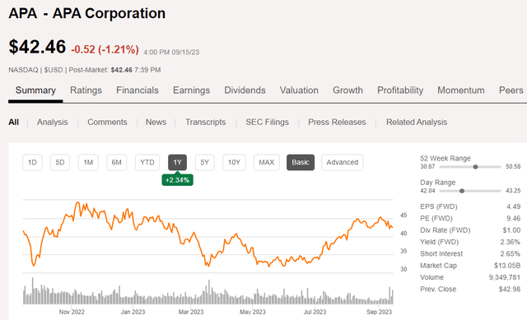The width and height of the screenshot is (527, 320).
Task: Click the 52 week high 50.58
Action: coord(513,167)
